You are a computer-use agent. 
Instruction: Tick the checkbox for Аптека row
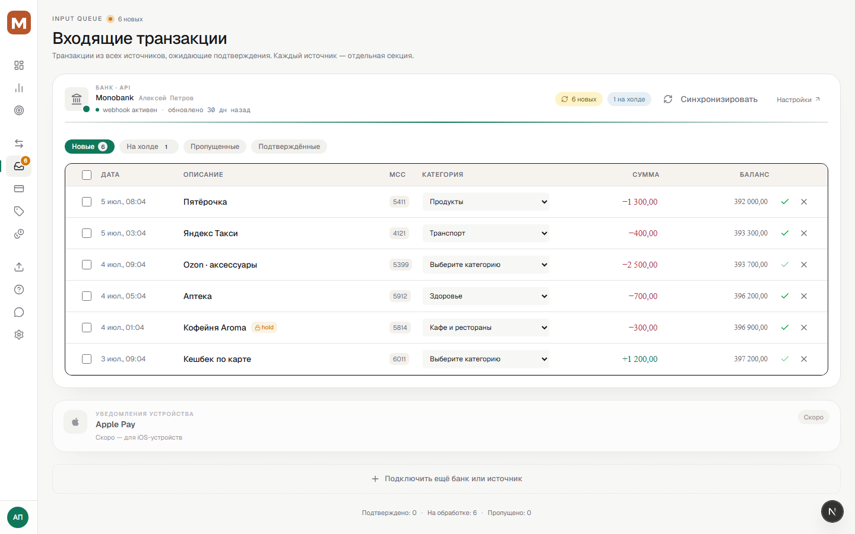pos(87,296)
